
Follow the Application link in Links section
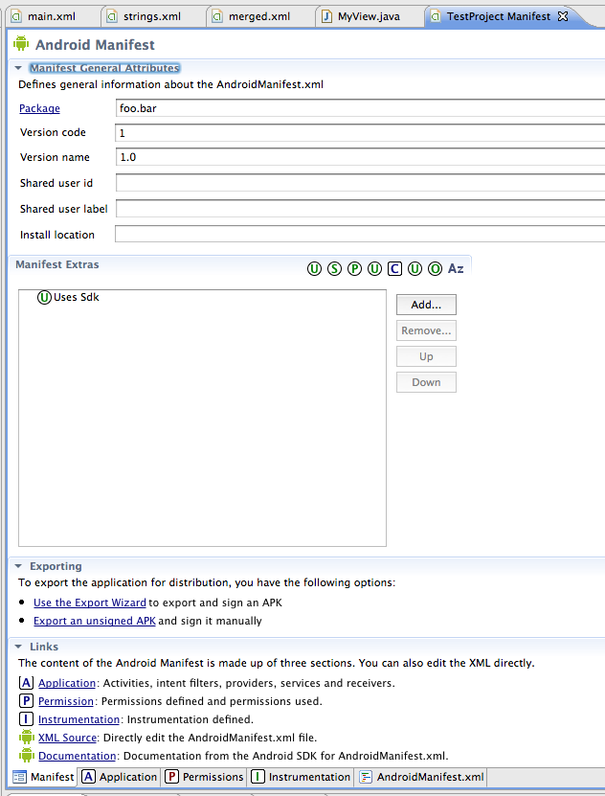click(x=67, y=683)
